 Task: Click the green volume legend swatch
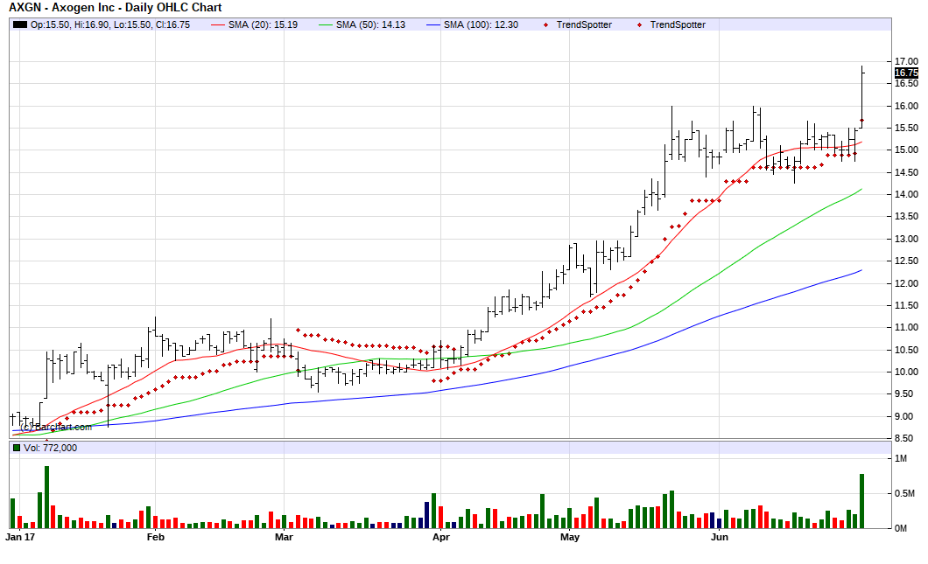coord(17,448)
